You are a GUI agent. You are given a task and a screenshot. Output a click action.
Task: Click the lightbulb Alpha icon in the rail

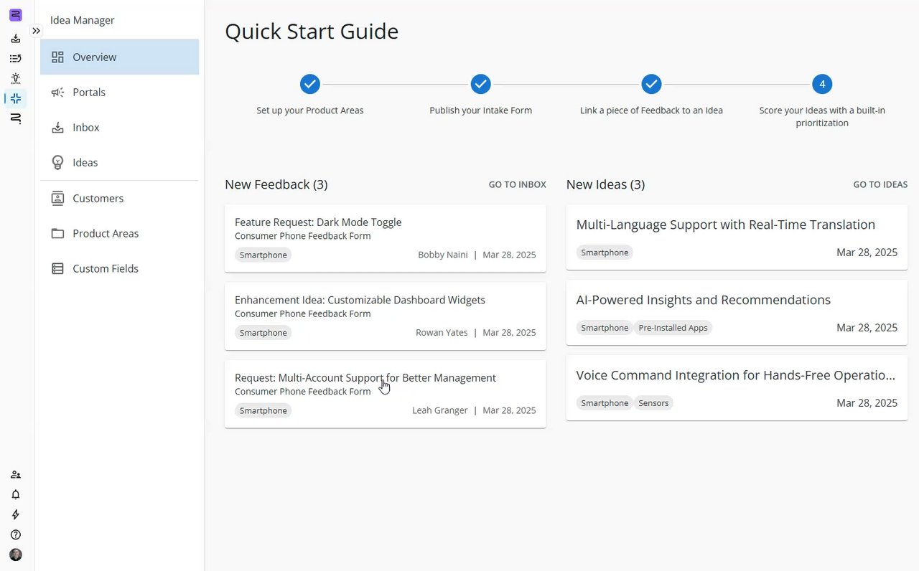16,78
